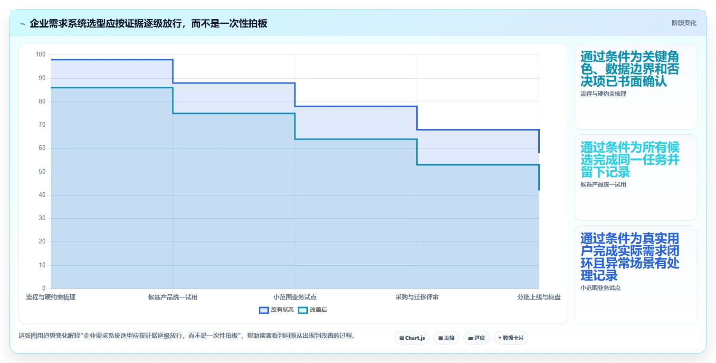The image size is (716, 363).
Task: Click the y-axis value 90
Action: [x=42, y=78]
